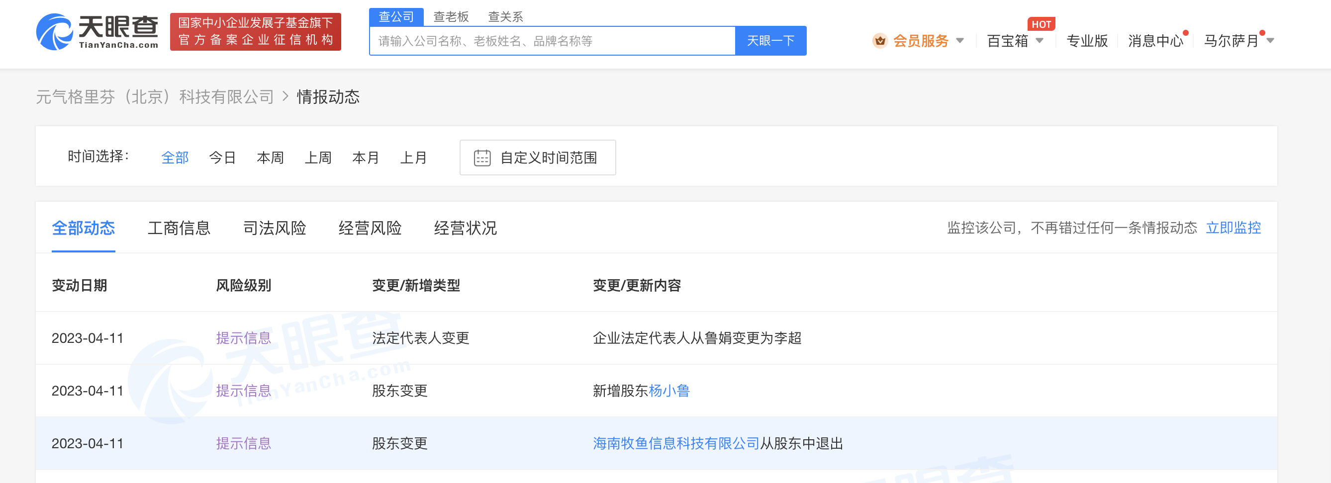Click 变更/更新内容 column header
The width and height of the screenshot is (1331, 483).
[637, 285]
